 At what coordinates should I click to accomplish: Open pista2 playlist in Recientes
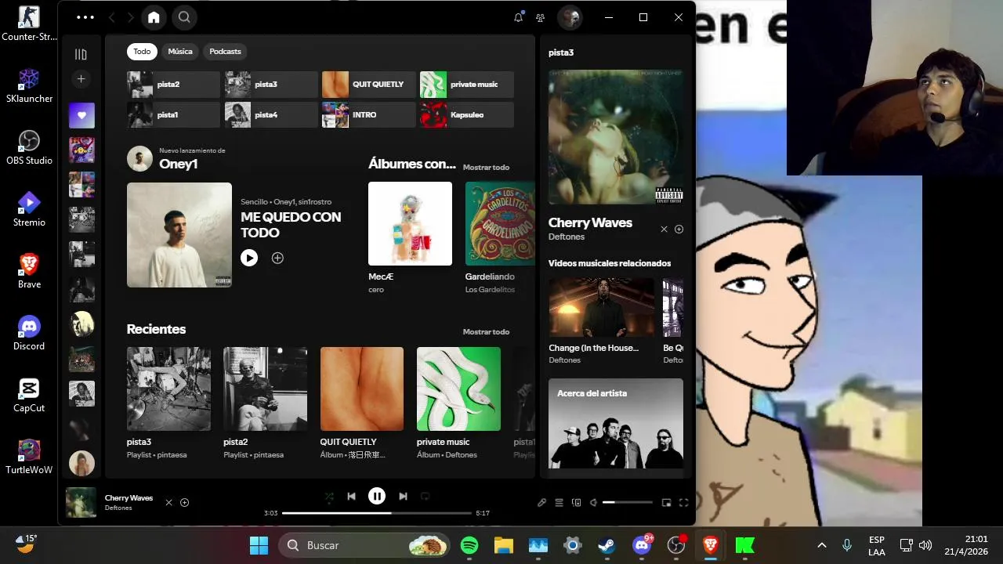coord(265,389)
